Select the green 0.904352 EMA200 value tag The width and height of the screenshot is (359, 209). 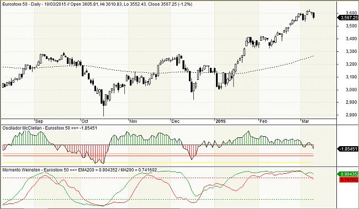click(349, 174)
